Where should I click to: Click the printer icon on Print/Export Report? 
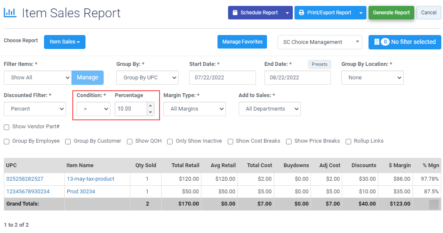(x=302, y=13)
